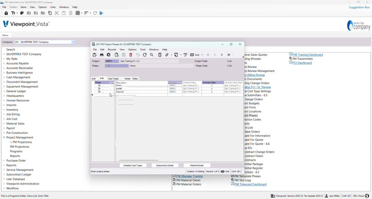Viewport: 372px width, 199px height.
Task: Expand the Job Cost tree node
Action: click(x=4, y=119)
